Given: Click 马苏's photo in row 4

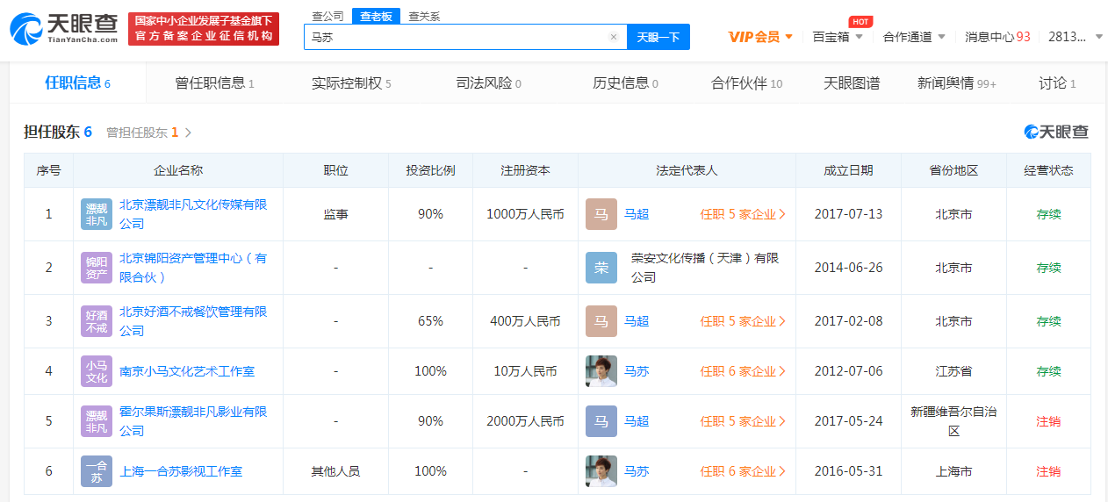Looking at the screenshot, I should tap(601, 371).
